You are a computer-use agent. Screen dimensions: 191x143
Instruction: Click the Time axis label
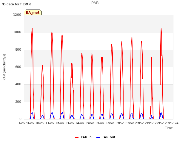click(169, 128)
